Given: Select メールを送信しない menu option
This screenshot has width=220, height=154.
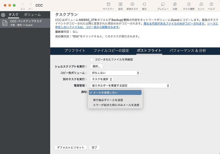Looking at the screenshot, I should point(115,92).
